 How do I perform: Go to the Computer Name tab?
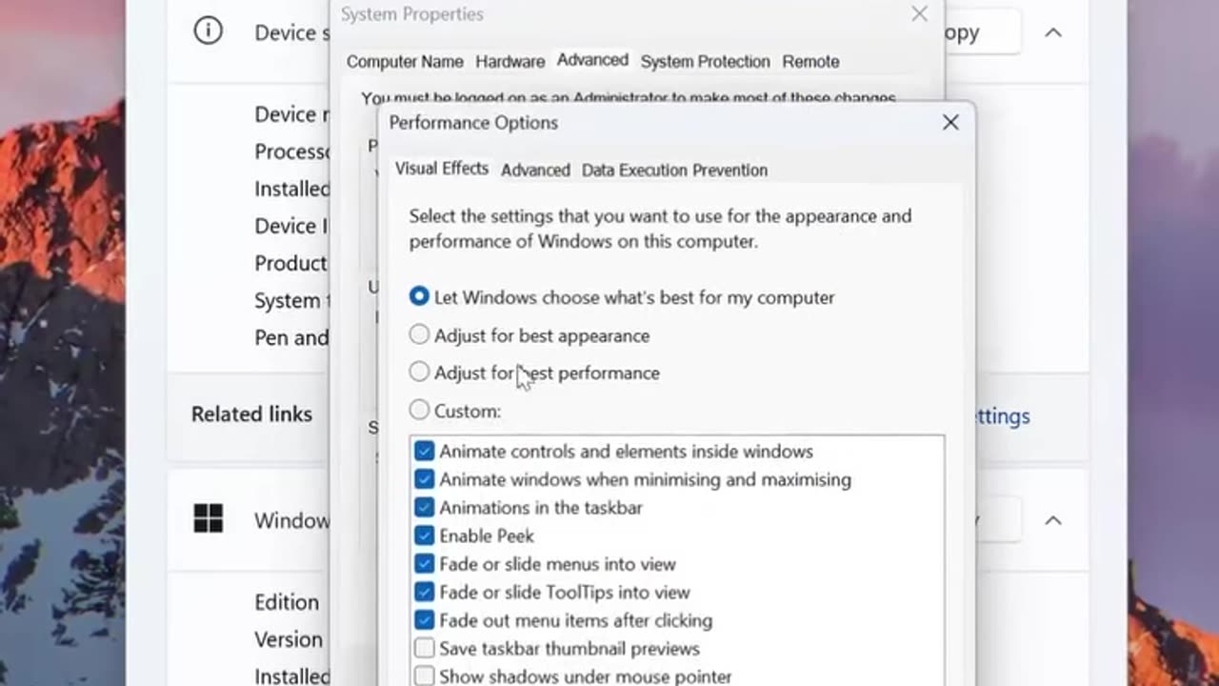coord(405,62)
